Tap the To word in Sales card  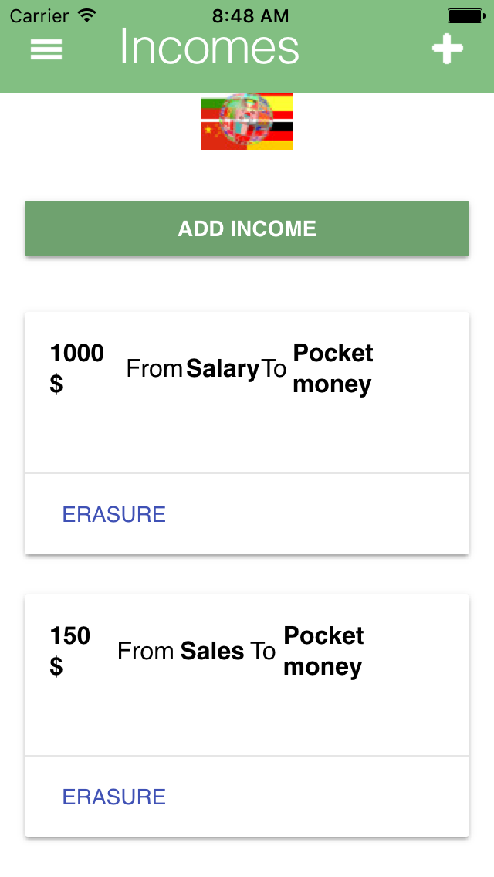(262, 651)
